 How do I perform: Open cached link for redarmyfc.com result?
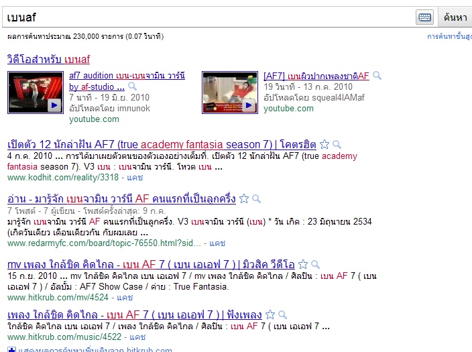click(217, 243)
